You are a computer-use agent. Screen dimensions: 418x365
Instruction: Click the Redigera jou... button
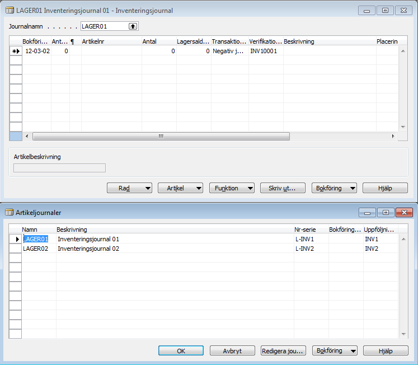pos(283,350)
